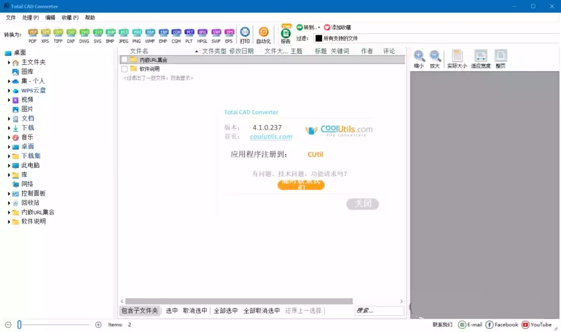Viewport: 561px width, 332px height.
Task: Open the 自动化 automation tool
Action: click(263, 32)
